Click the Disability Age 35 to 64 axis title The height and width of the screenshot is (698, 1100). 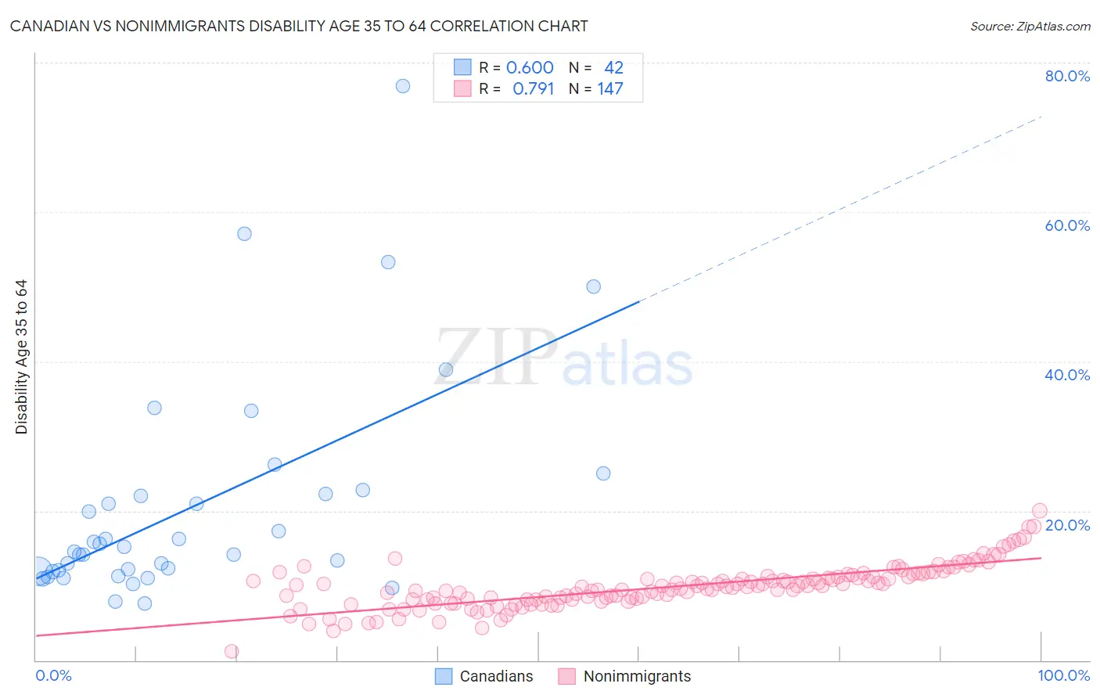21,357
